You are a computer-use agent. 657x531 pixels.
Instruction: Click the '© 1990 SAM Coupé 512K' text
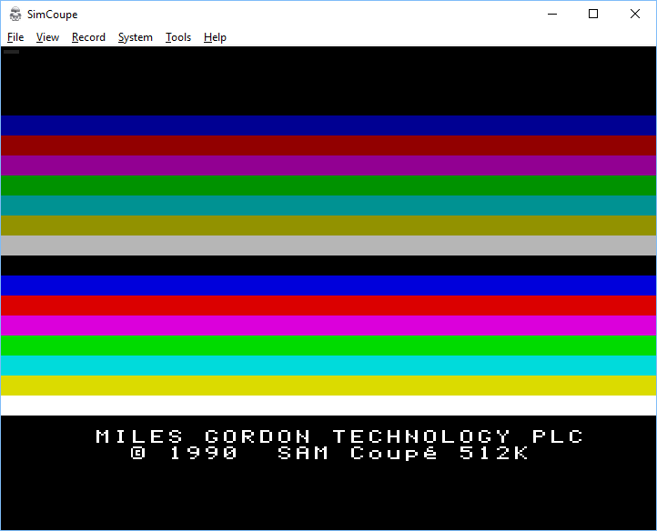[329, 453]
